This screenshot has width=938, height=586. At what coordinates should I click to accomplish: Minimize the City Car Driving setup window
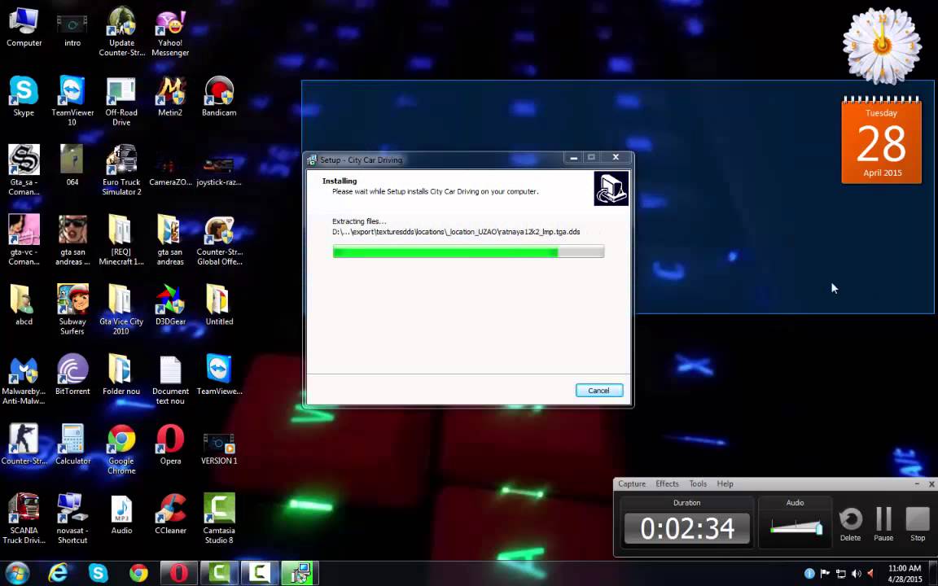click(x=573, y=157)
